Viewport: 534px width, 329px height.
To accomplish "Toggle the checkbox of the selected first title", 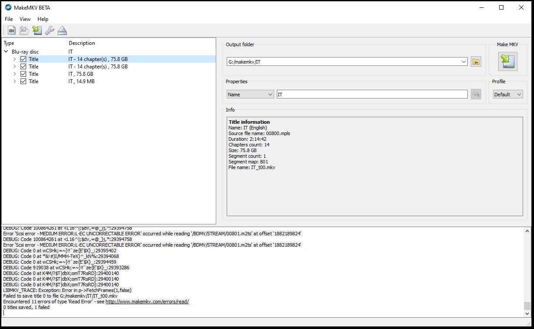I will click(x=24, y=59).
